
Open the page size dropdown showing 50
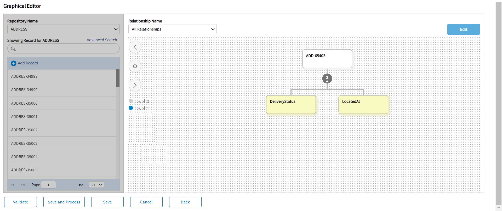[x=96, y=185]
